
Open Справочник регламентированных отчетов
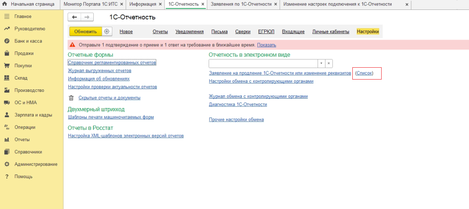(x=112, y=63)
